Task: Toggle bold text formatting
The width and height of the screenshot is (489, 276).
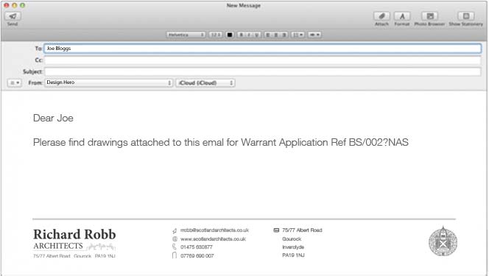Action: click(241, 35)
